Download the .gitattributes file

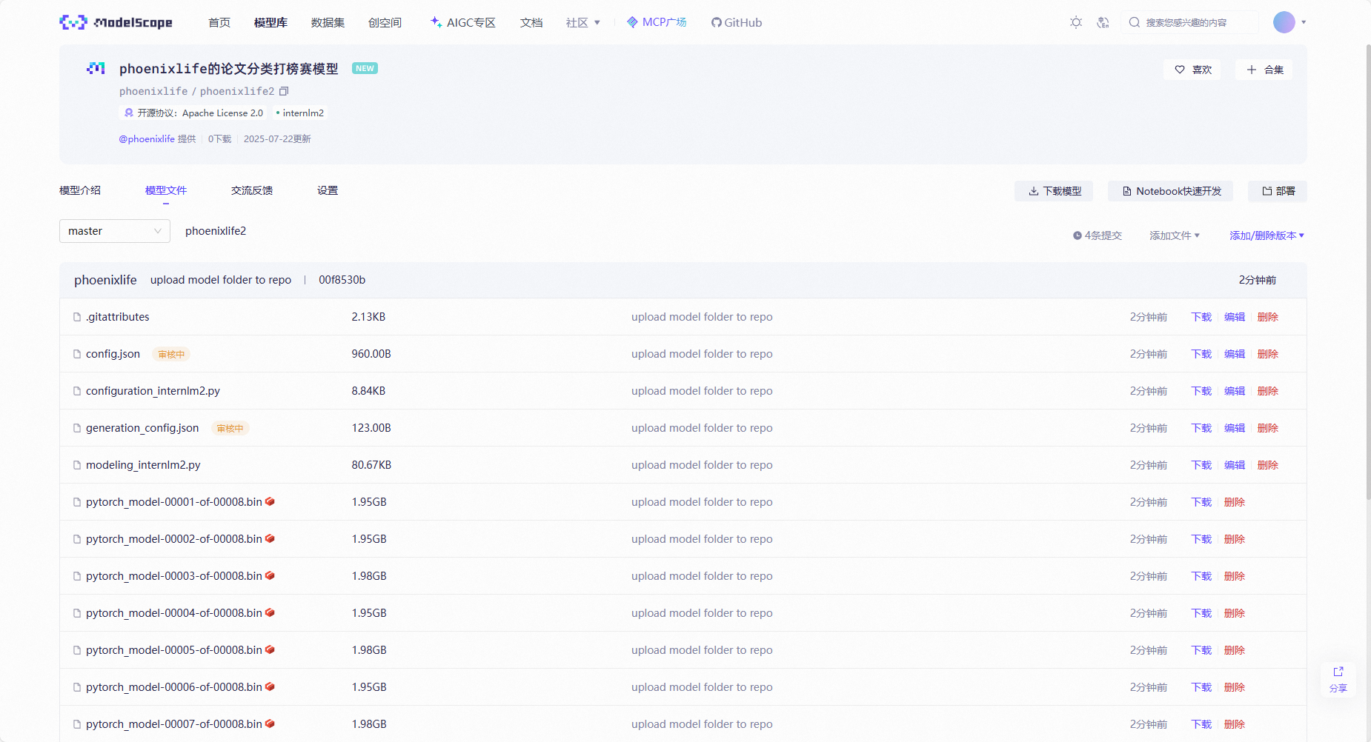1201,317
